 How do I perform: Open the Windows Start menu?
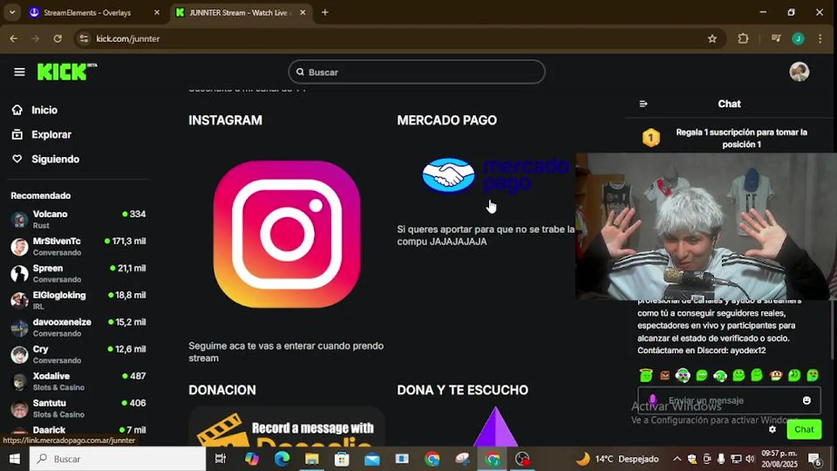click(x=14, y=459)
